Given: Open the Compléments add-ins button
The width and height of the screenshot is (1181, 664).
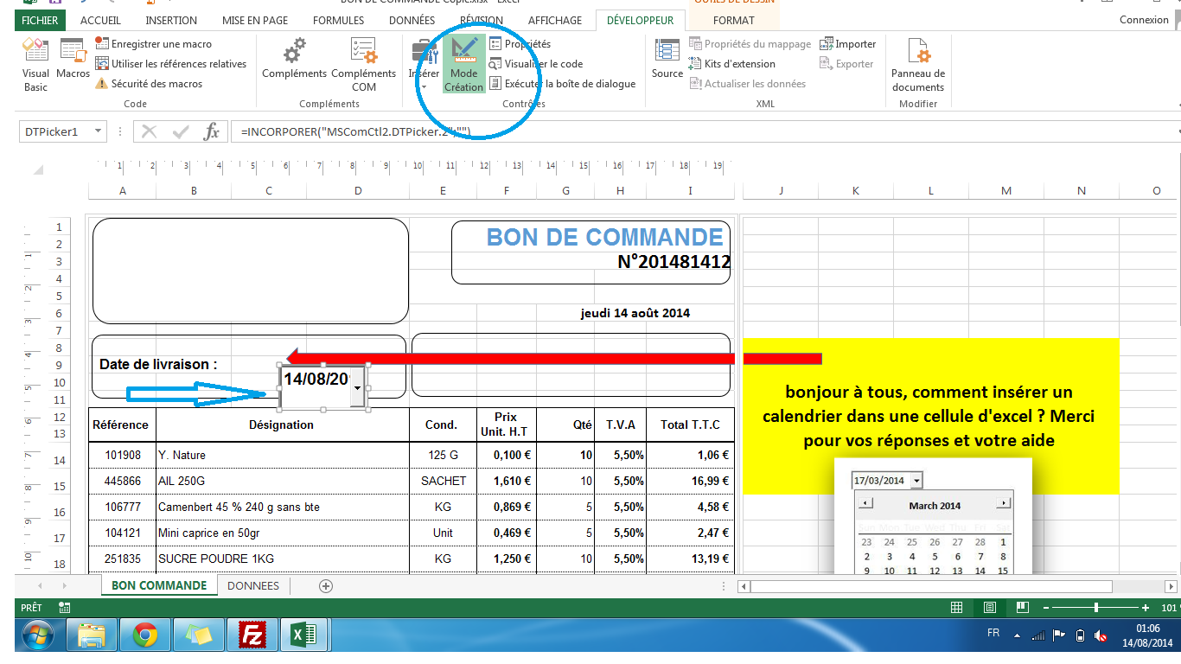Looking at the screenshot, I should (294, 59).
